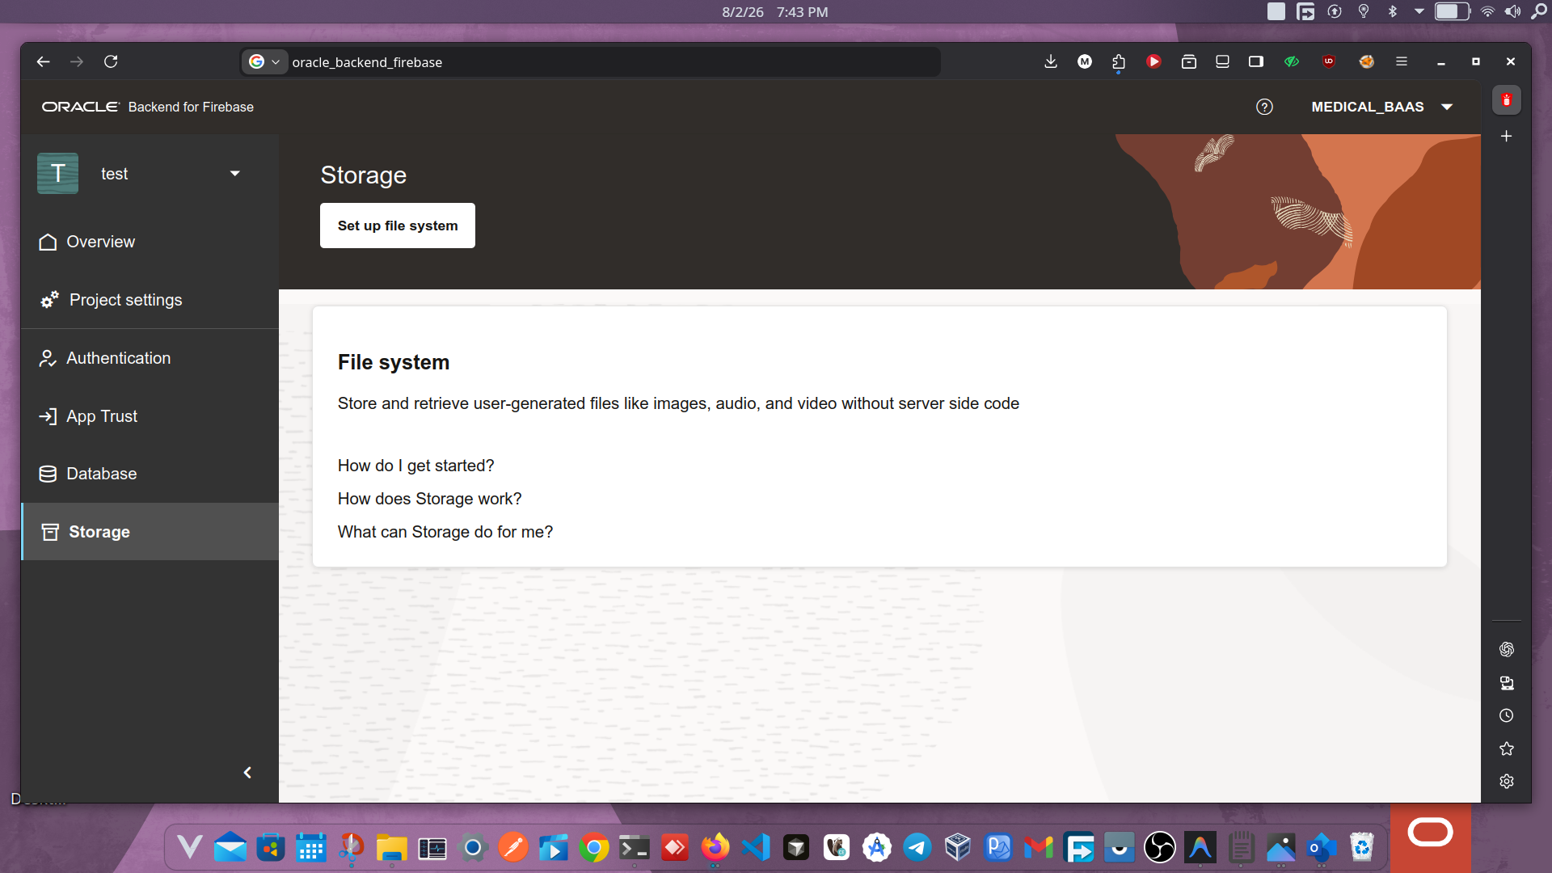Image resolution: width=1552 pixels, height=873 pixels.
Task: Click the Bluetooth tray icon
Action: [x=1393, y=11]
